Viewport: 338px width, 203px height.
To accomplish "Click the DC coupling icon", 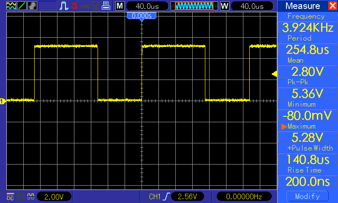I will pos(10,197).
